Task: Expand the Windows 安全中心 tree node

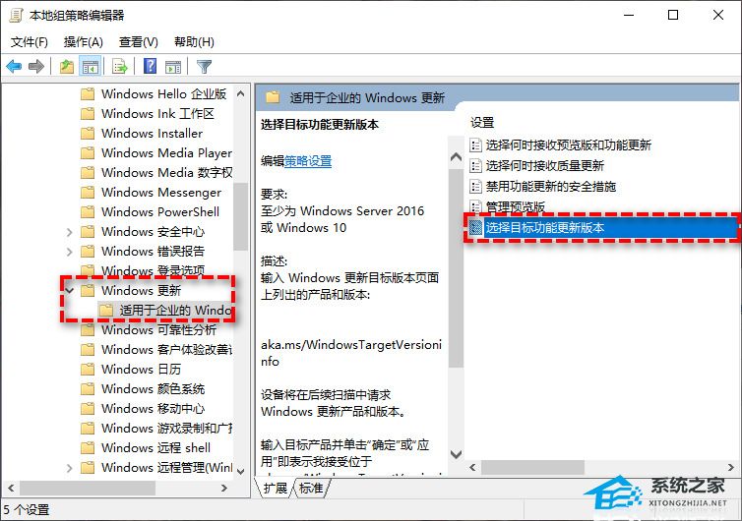Action: (x=70, y=232)
